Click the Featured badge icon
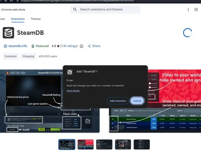This screenshot has height=154, width=201. tap(33, 46)
